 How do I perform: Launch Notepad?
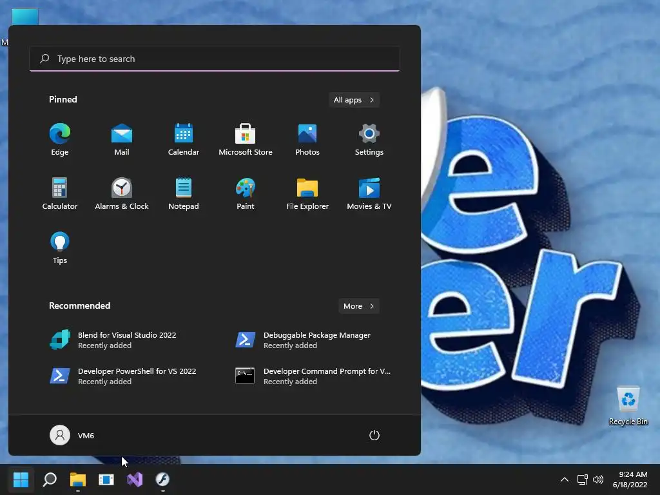[x=184, y=193]
